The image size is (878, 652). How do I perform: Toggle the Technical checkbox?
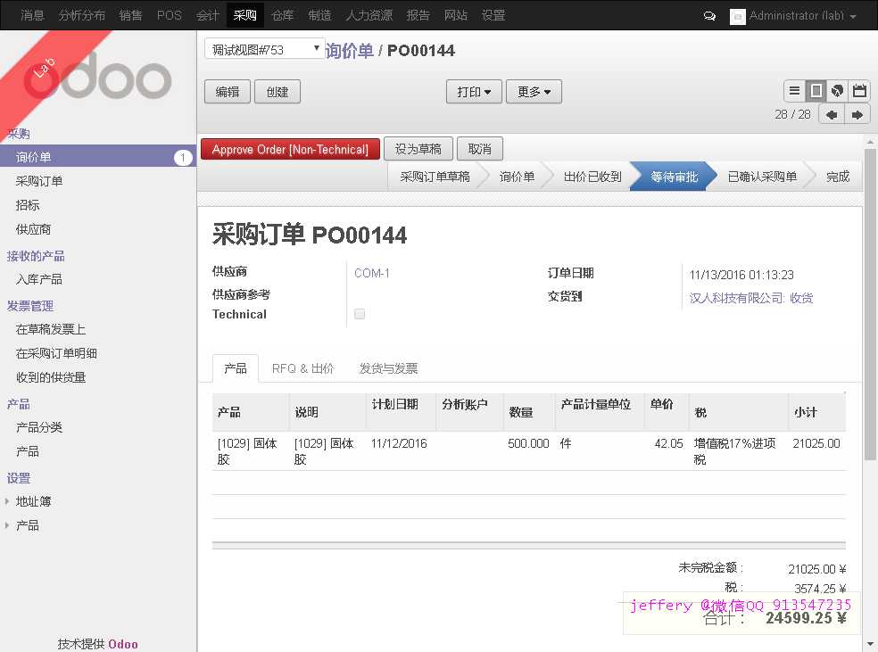point(360,314)
